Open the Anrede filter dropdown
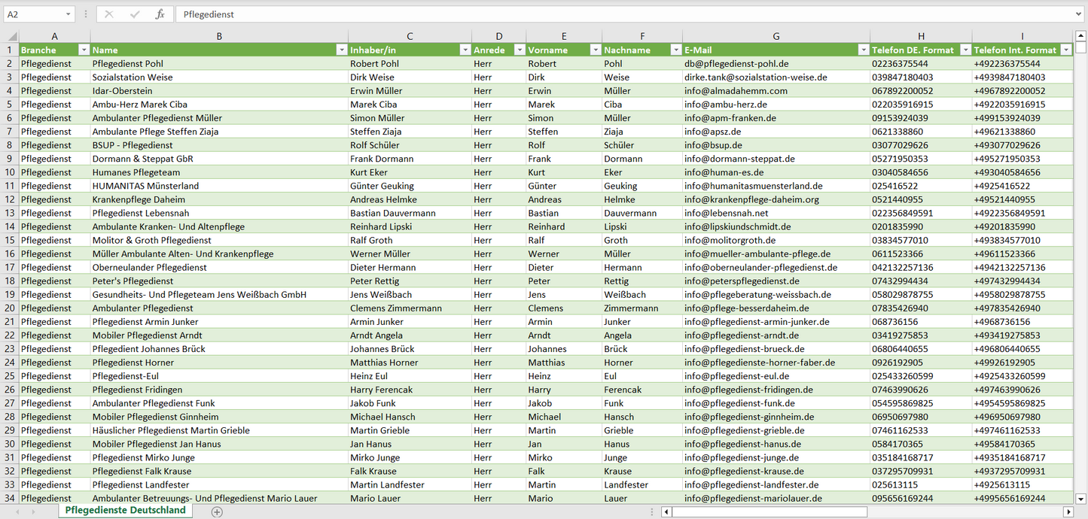 click(x=519, y=50)
